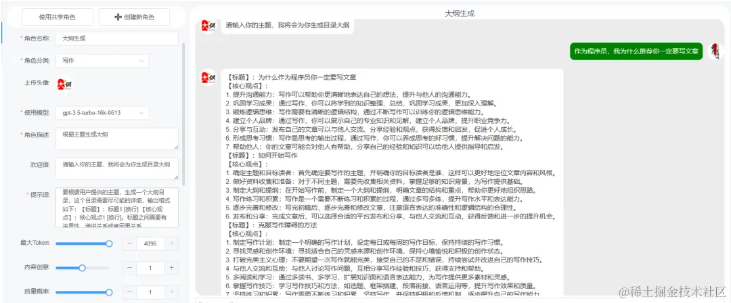Screen dimensions: 731x303
Task: Adjust the 内容创意 slider handle
Action: coord(82,268)
